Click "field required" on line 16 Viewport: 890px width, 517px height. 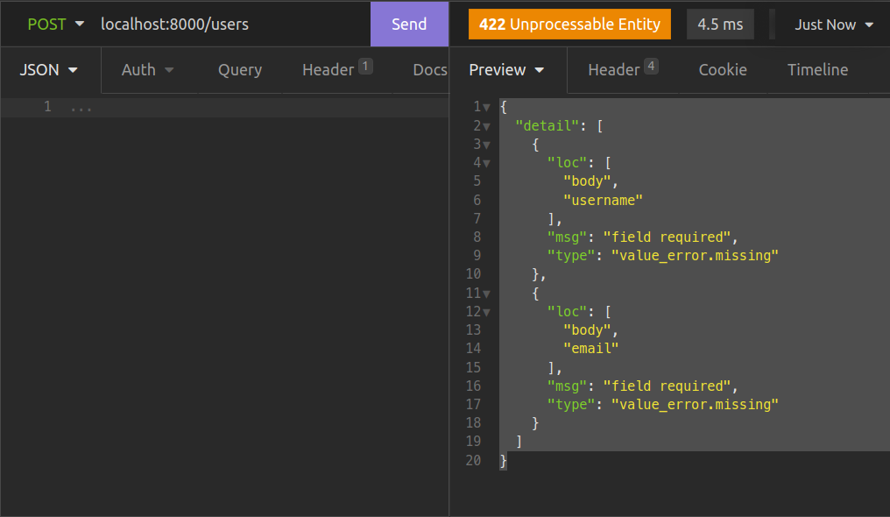tap(667, 386)
